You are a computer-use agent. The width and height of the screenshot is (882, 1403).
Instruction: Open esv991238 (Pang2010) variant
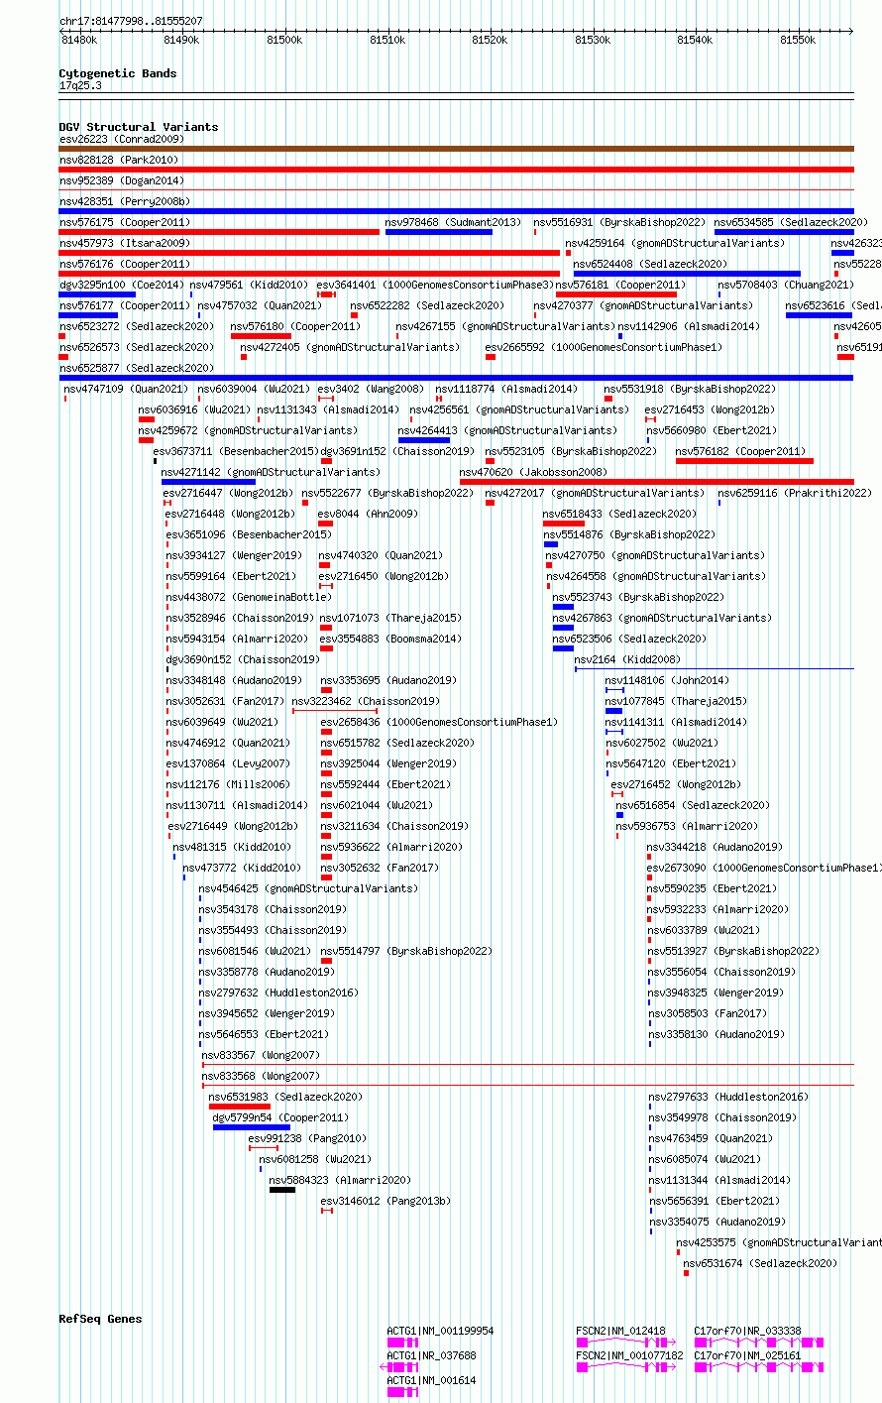307,1138
